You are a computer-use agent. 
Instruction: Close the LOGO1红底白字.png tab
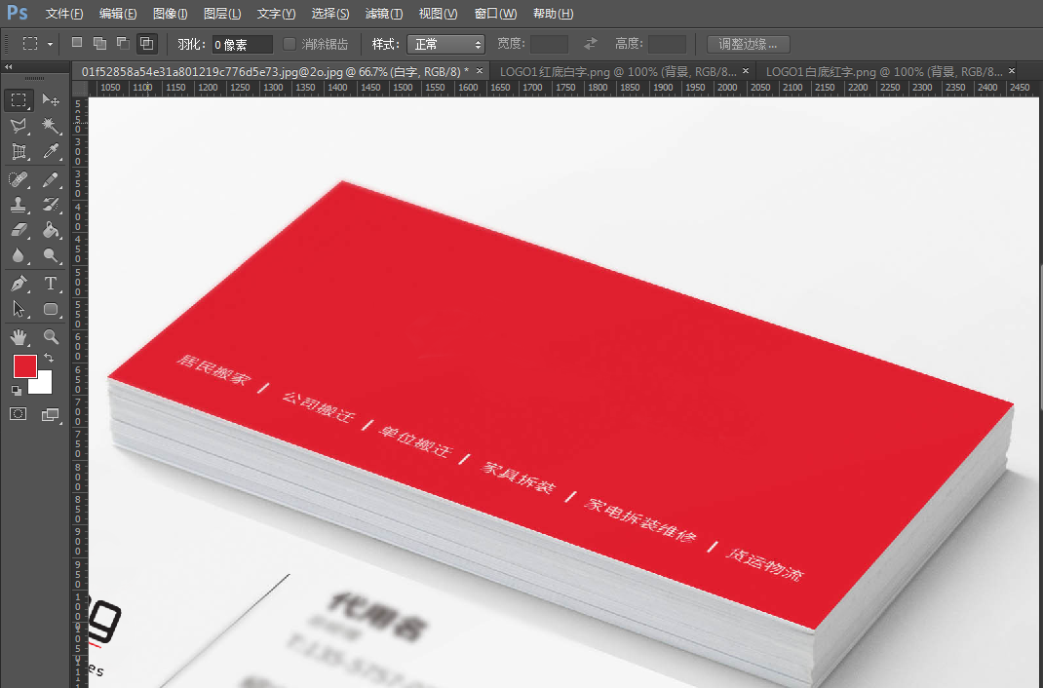pos(746,70)
